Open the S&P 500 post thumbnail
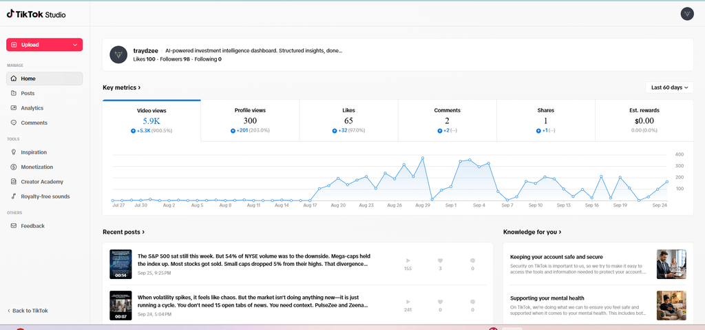This screenshot has width=705, height=330. 120,264
